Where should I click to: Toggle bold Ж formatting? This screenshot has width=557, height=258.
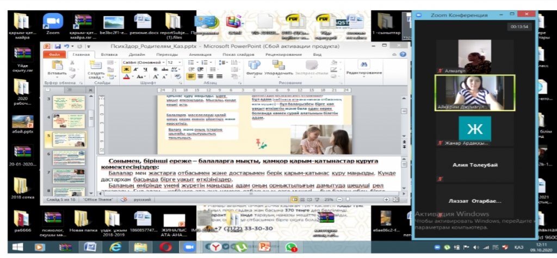[x=126, y=69]
